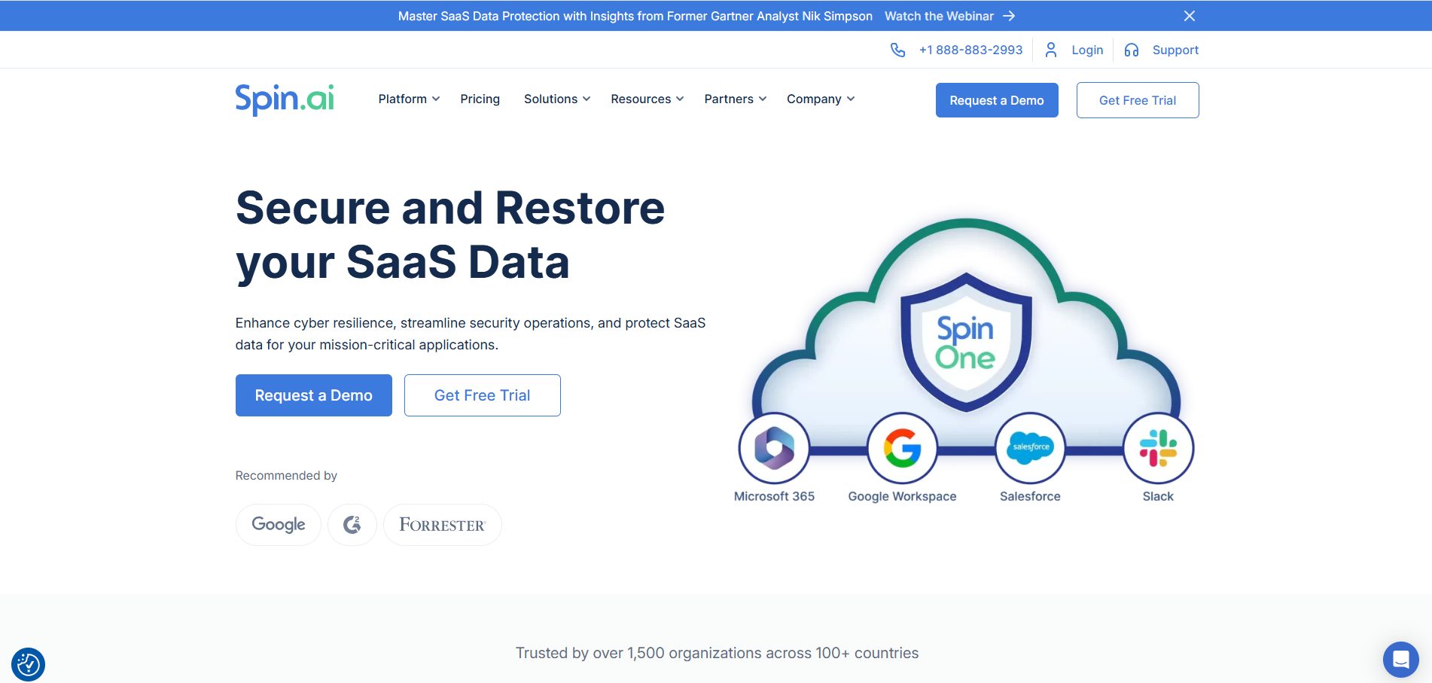Open the Pricing page
The height and width of the screenshot is (683, 1432).
[480, 99]
